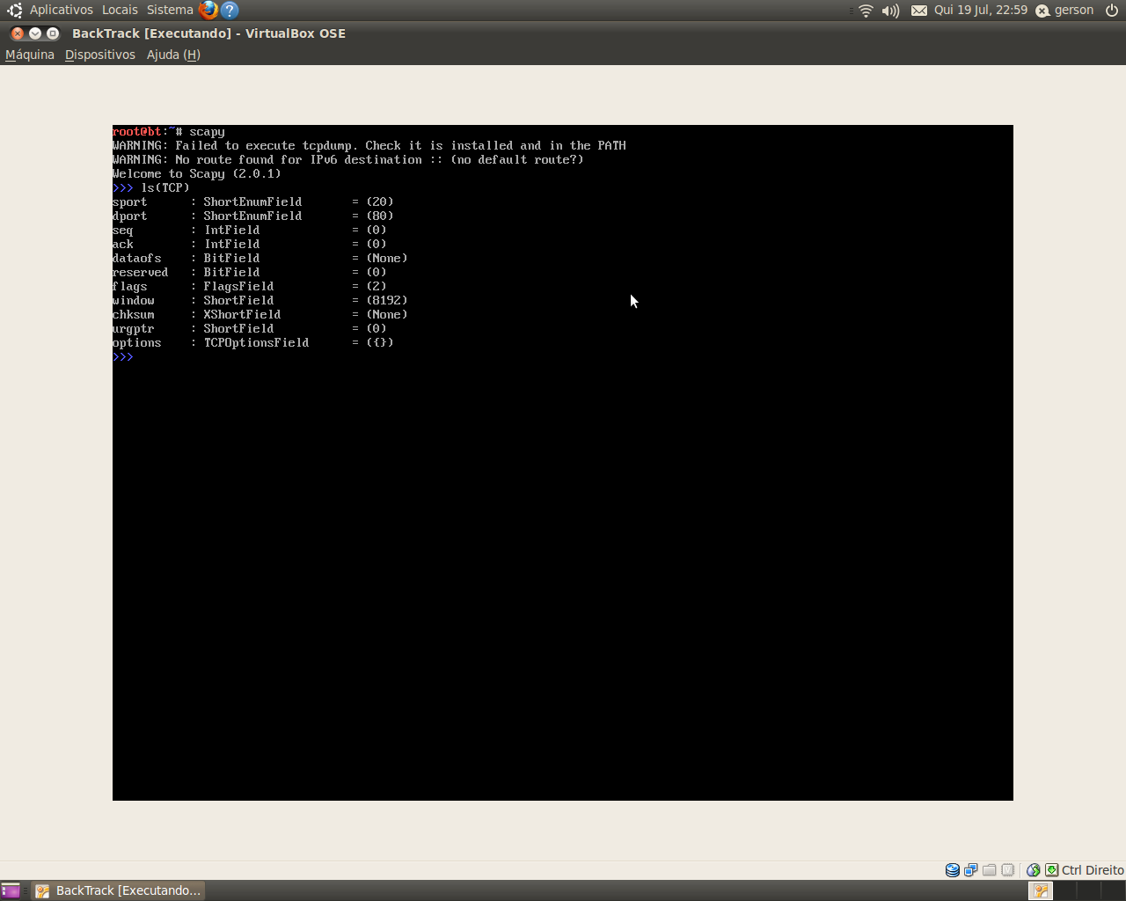Image resolution: width=1126 pixels, height=901 pixels.
Task: Close the VirtualBox window
Action: tap(17, 33)
